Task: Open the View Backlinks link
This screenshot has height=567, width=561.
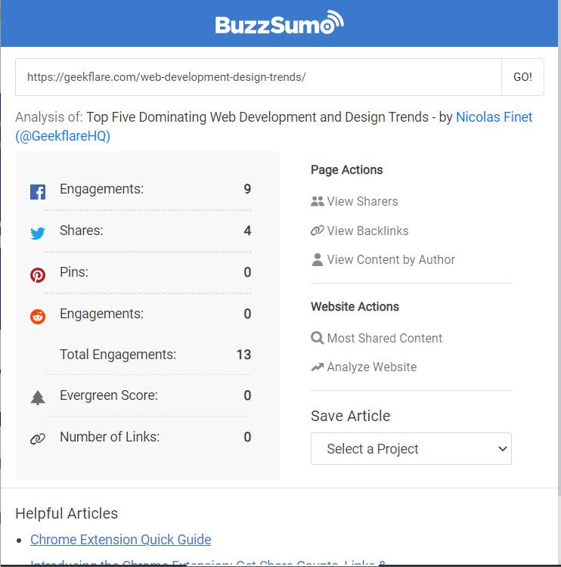Action: click(x=367, y=231)
